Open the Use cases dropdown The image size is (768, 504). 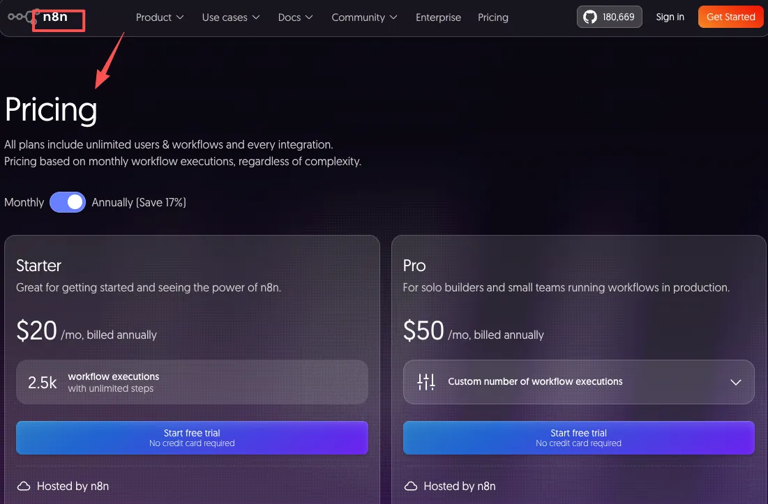[x=231, y=17]
